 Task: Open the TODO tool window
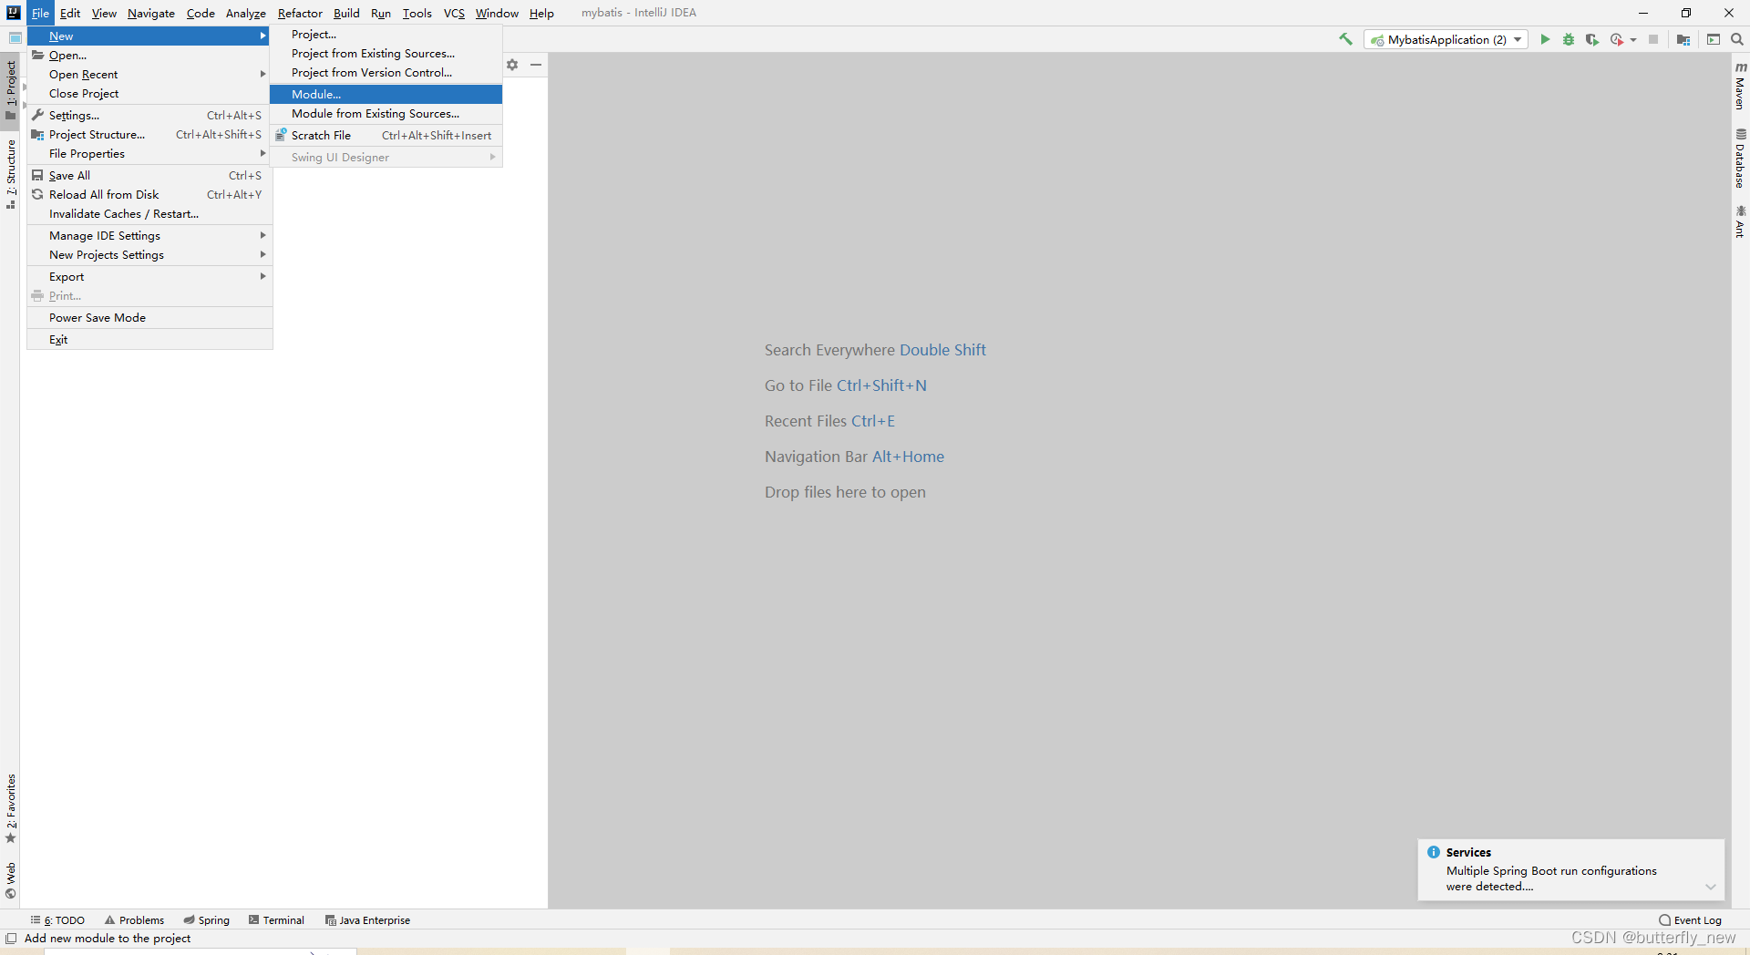click(x=57, y=920)
